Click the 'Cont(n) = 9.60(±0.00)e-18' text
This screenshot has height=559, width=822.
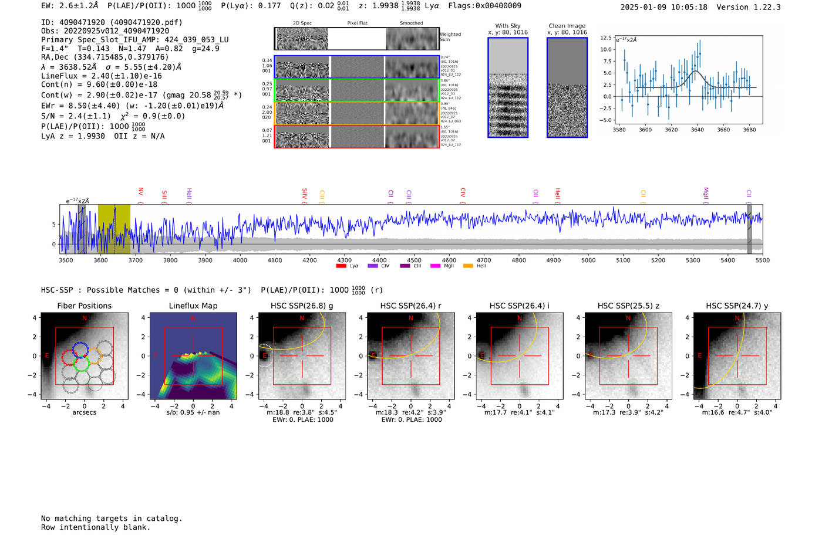(x=99, y=84)
